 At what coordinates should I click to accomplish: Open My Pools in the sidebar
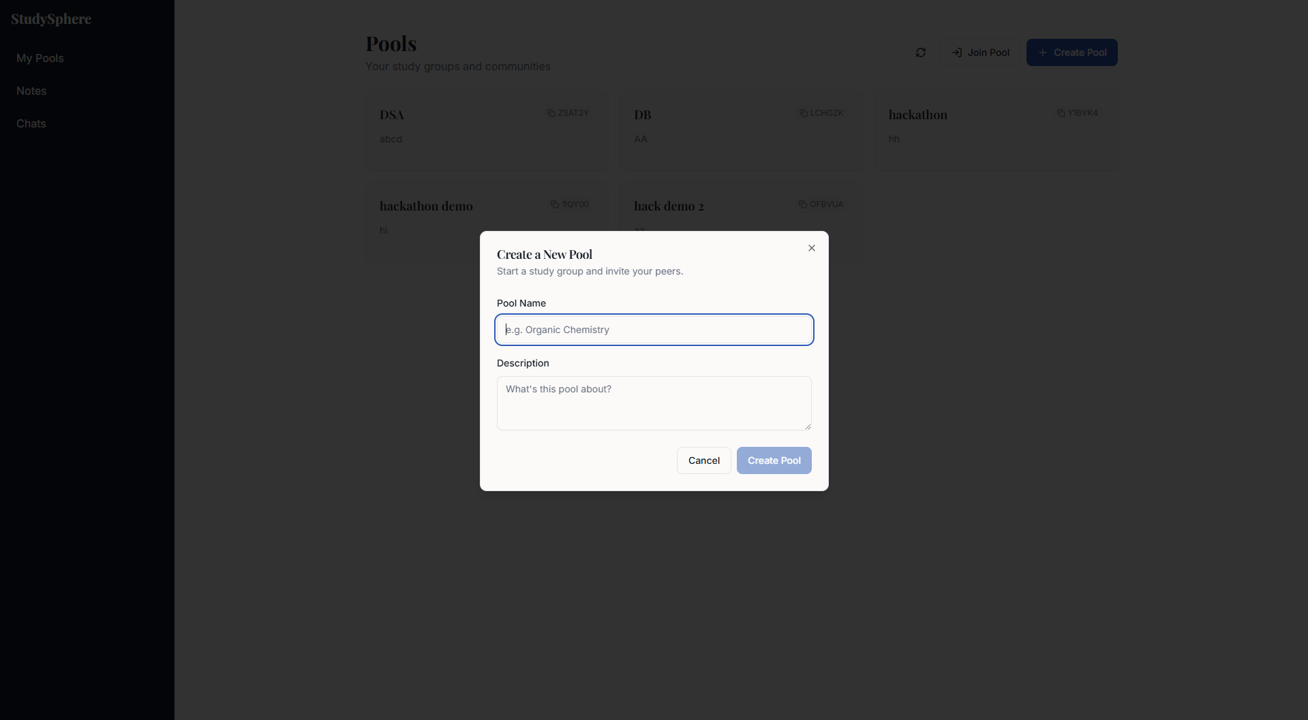point(40,59)
